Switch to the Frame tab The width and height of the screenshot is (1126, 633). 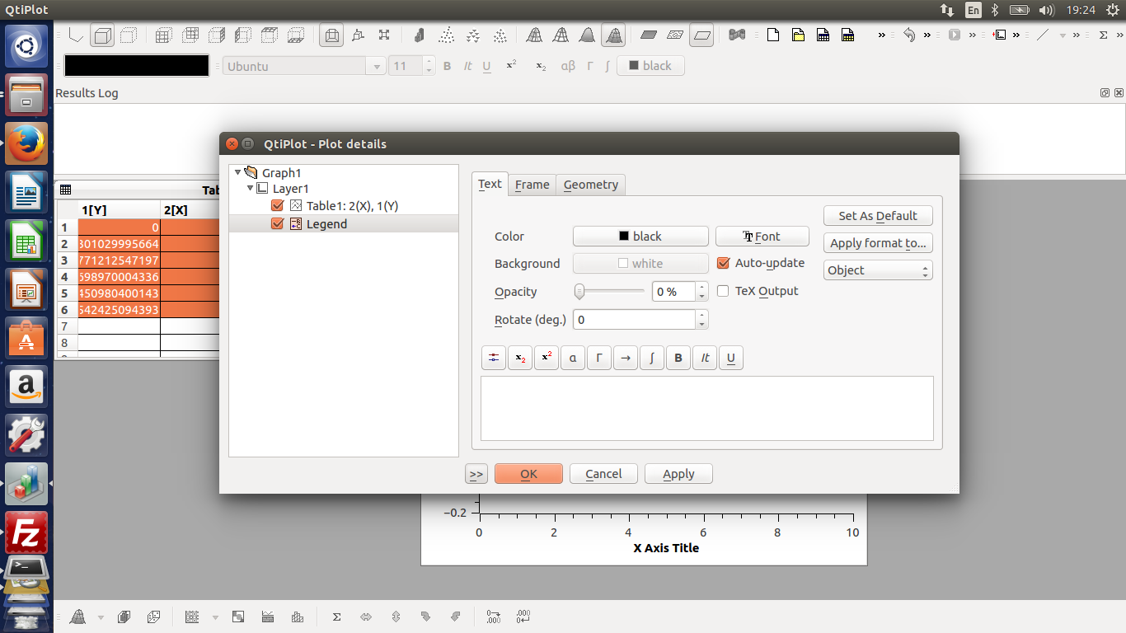[532, 185]
